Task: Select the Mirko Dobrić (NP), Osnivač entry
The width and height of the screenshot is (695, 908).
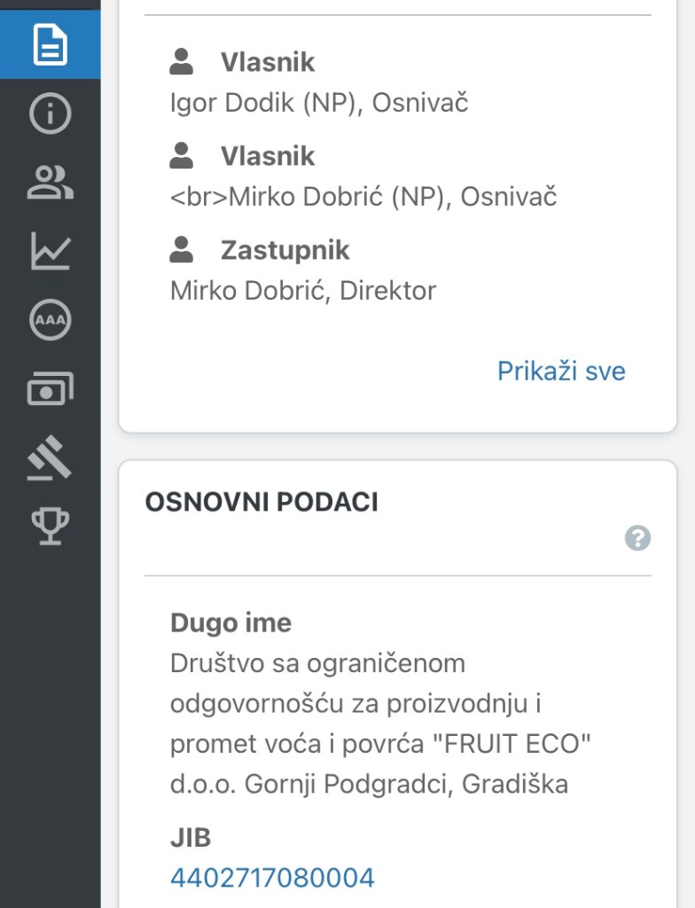Action: (x=363, y=197)
